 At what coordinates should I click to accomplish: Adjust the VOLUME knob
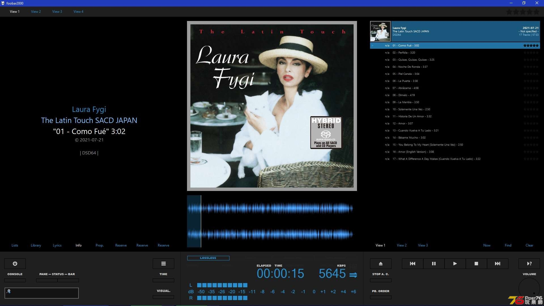coord(529,288)
